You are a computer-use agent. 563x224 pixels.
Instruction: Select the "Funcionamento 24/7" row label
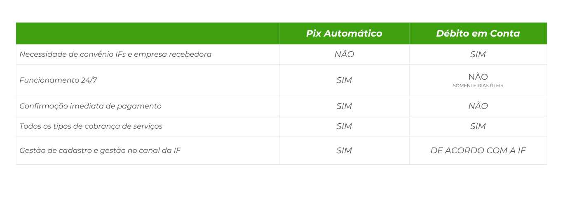[x=58, y=80]
